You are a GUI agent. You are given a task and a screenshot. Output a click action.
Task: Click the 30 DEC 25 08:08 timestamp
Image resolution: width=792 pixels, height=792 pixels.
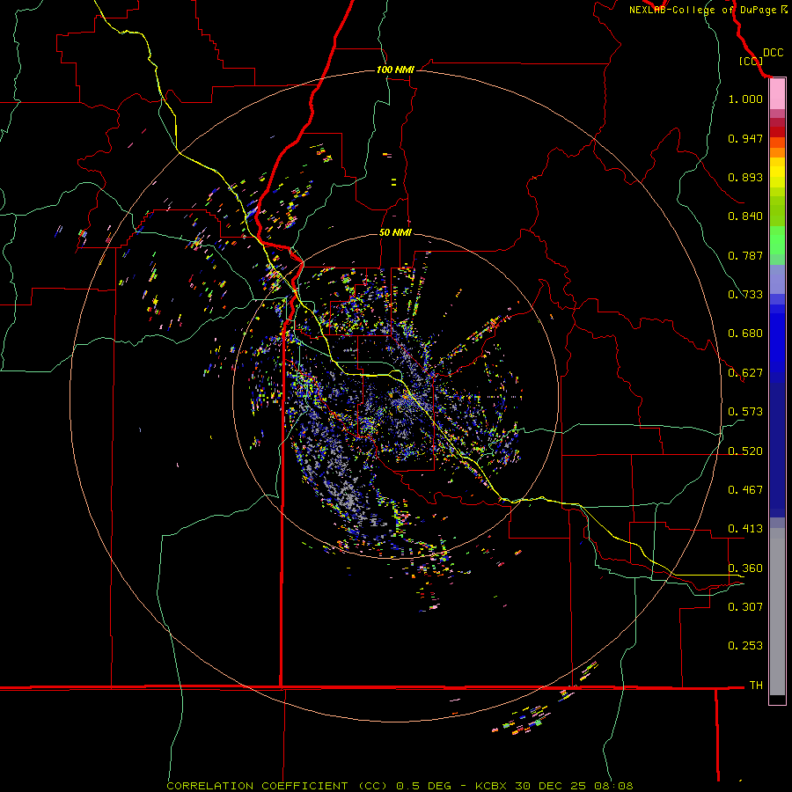pos(574,786)
